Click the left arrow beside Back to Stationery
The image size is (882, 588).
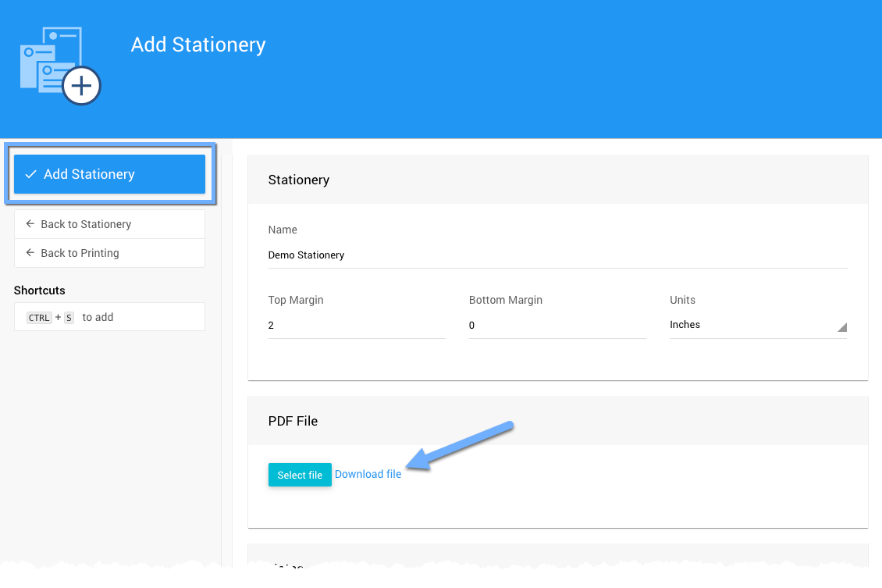tap(30, 224)
